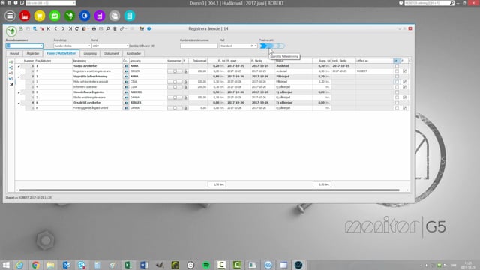Open the yellow shopping cart module
The height and width of the screenshot is (270, 480).
(40, 16)
